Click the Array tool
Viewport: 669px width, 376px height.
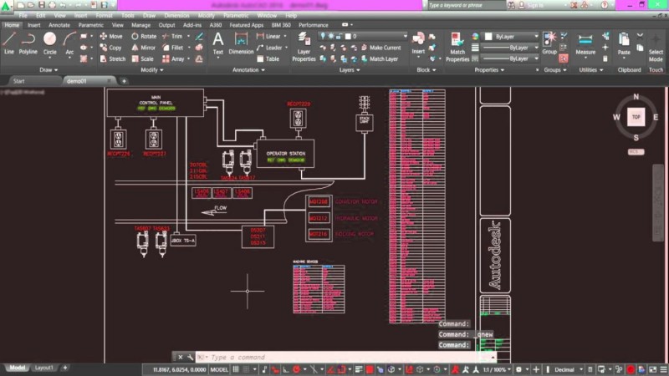click(x=173, y=58)
